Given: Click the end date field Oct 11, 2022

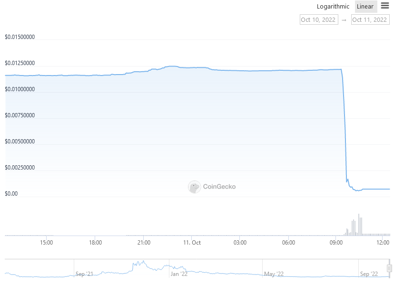Looking at the screenshot, I should click(370, 19).
